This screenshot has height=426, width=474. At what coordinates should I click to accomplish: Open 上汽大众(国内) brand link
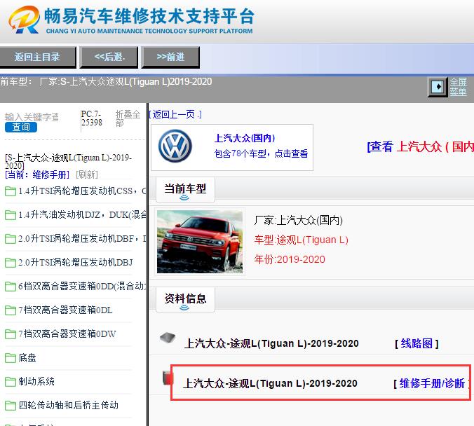[x=245, y=138]
